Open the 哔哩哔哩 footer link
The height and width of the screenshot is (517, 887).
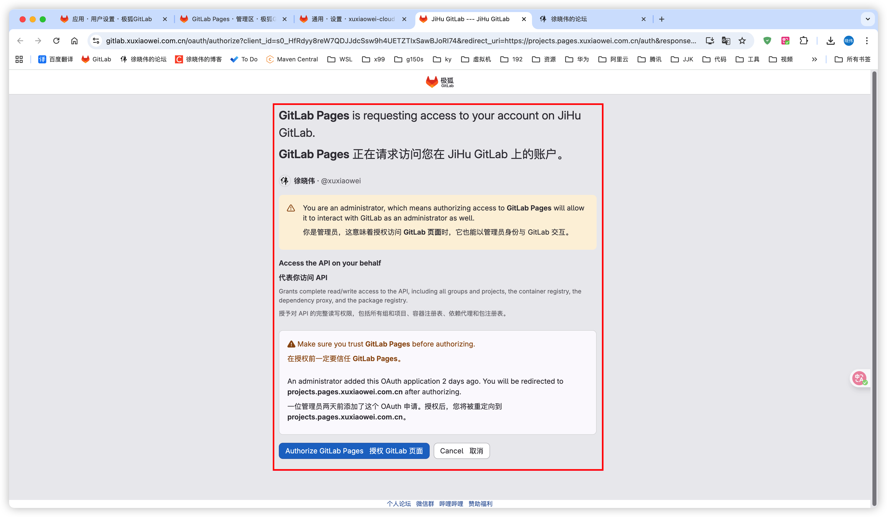[x=451, y=504]
